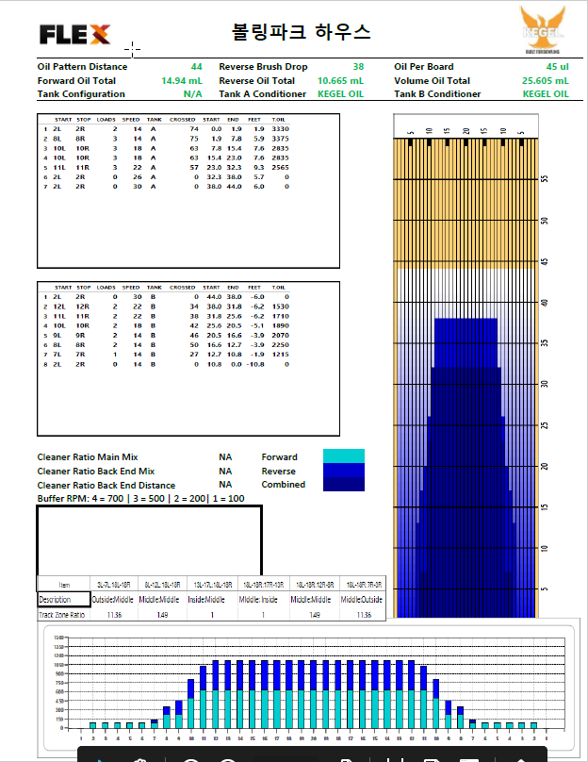The image size is (588, 762).
Task: Select the Combined dark navy swatch
Action: (x=344, y=484)
